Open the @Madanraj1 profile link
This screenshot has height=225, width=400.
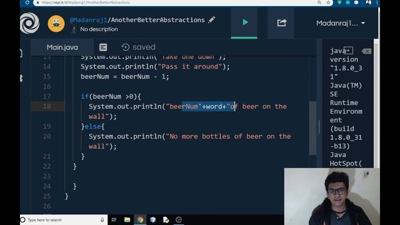(x=88, y=20)
